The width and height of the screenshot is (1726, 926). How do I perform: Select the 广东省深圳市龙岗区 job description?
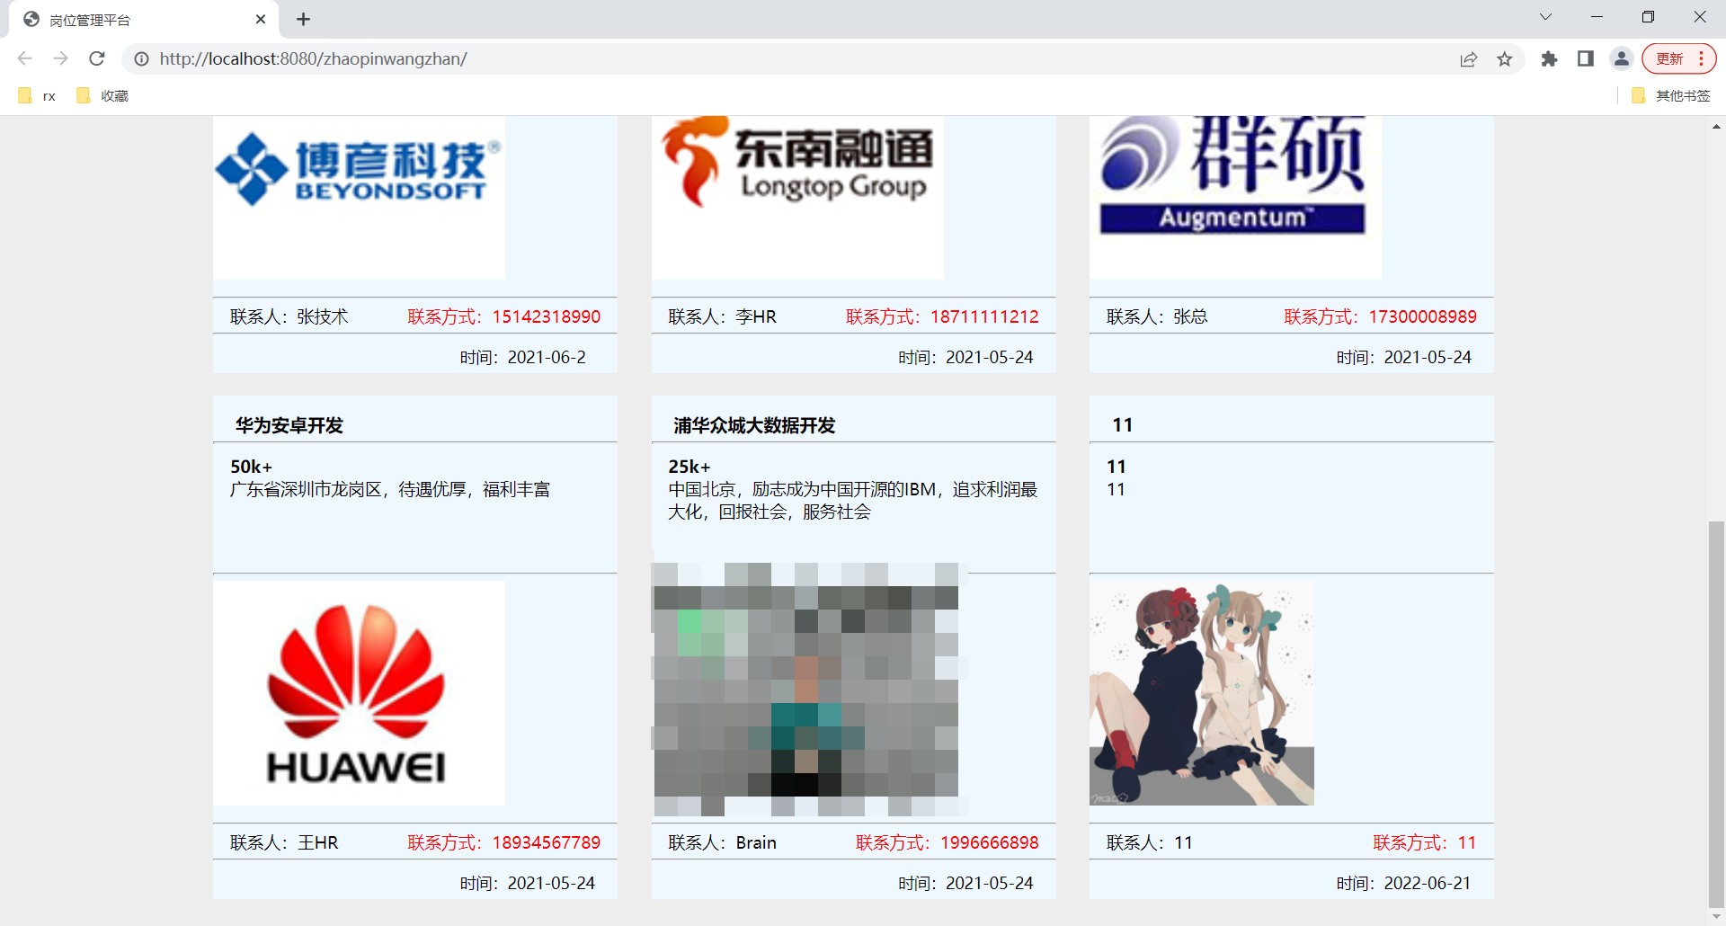click(390, 489)
